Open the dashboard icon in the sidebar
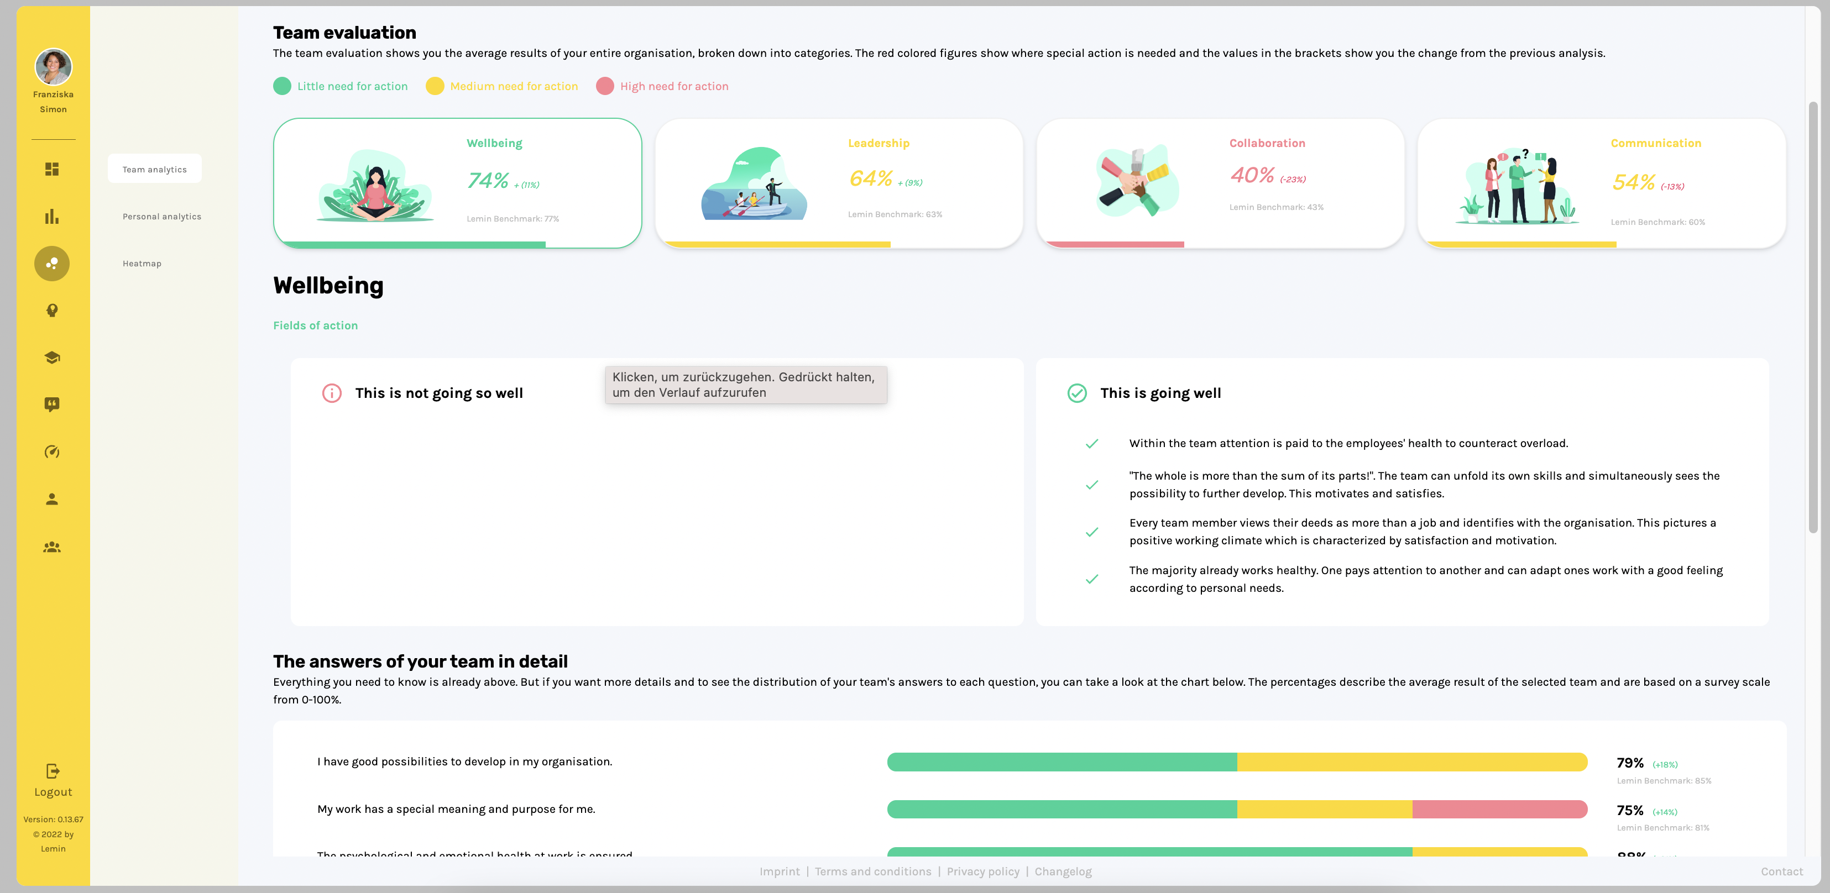The image size is (1830, 893). point(52,169)
